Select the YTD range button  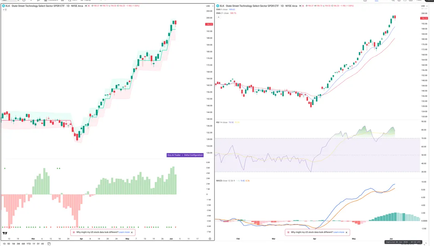click(29, 244)
